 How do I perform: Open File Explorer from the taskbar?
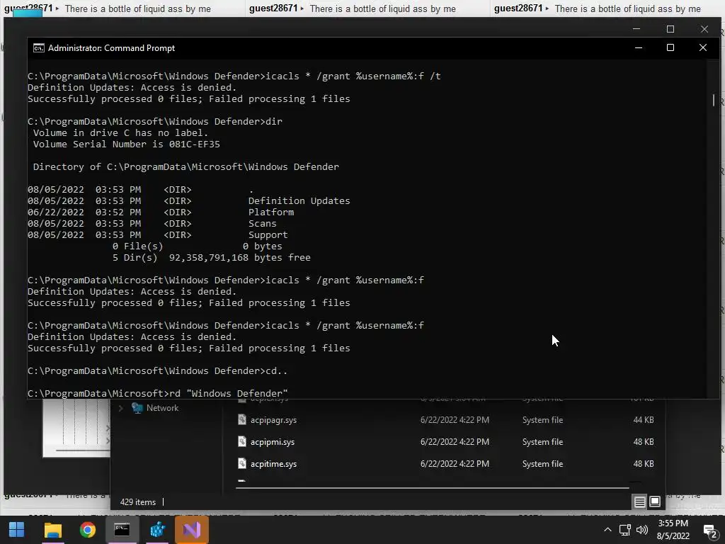(x=52, y=530)
